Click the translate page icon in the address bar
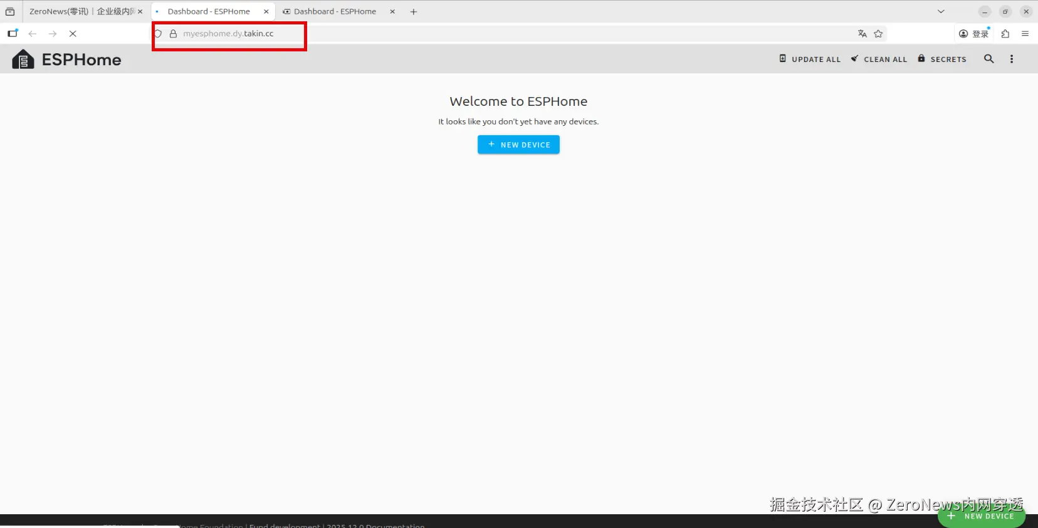1038x528 pixels. click(x=862, y=34)
